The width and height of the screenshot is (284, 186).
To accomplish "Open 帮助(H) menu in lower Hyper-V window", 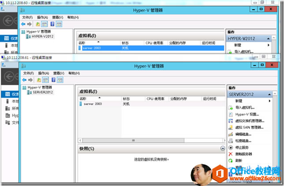I will click(74, 73).
